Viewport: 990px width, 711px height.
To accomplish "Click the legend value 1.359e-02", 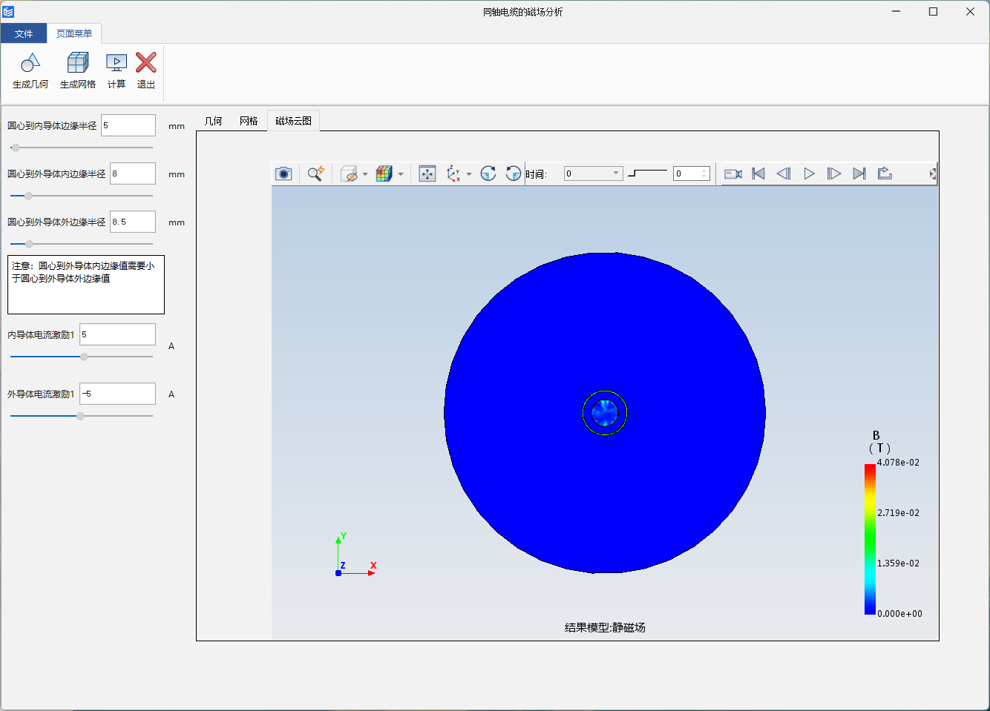I will (x=898, y=563).
